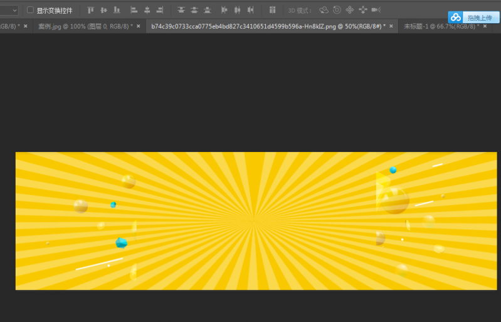Image resolution: width=501 pixels, height=322 pixels.
Task: Click the align bottom edges icon
Action: (117, 10)
